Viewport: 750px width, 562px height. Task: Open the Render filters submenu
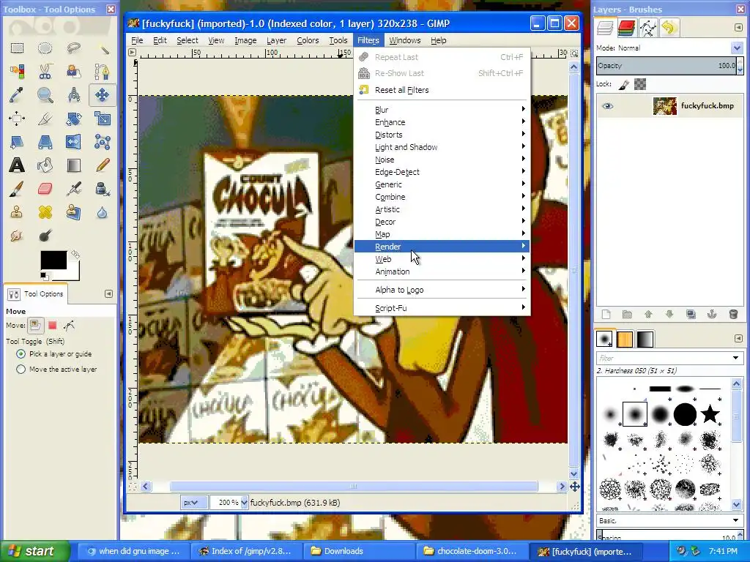pyautogui.click(x=442, y=247)
